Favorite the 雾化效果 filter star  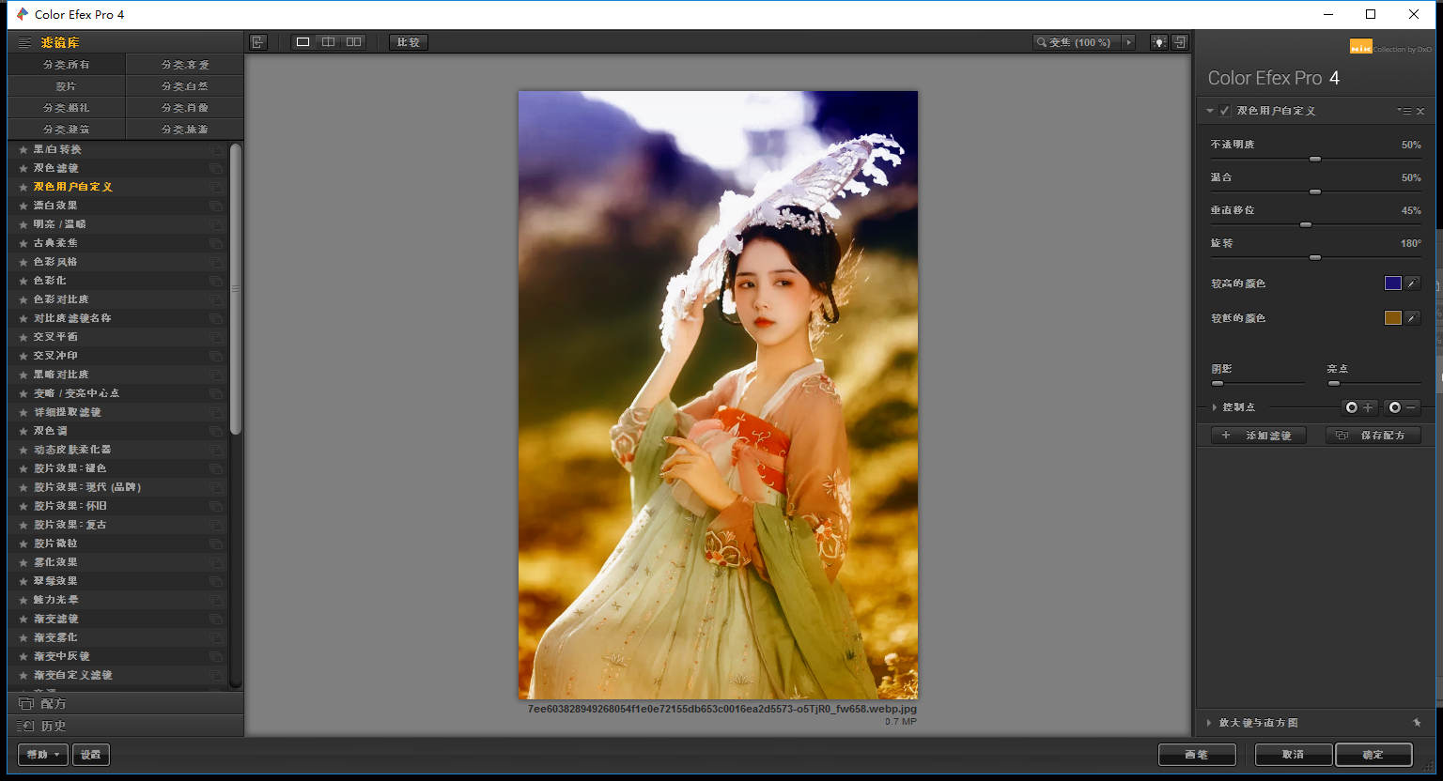click(23, 562)
